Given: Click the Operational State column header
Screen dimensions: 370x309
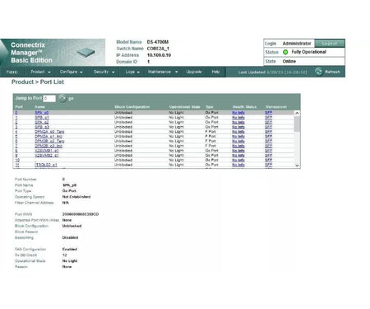Looking at the screenshot, I should 184,107.
